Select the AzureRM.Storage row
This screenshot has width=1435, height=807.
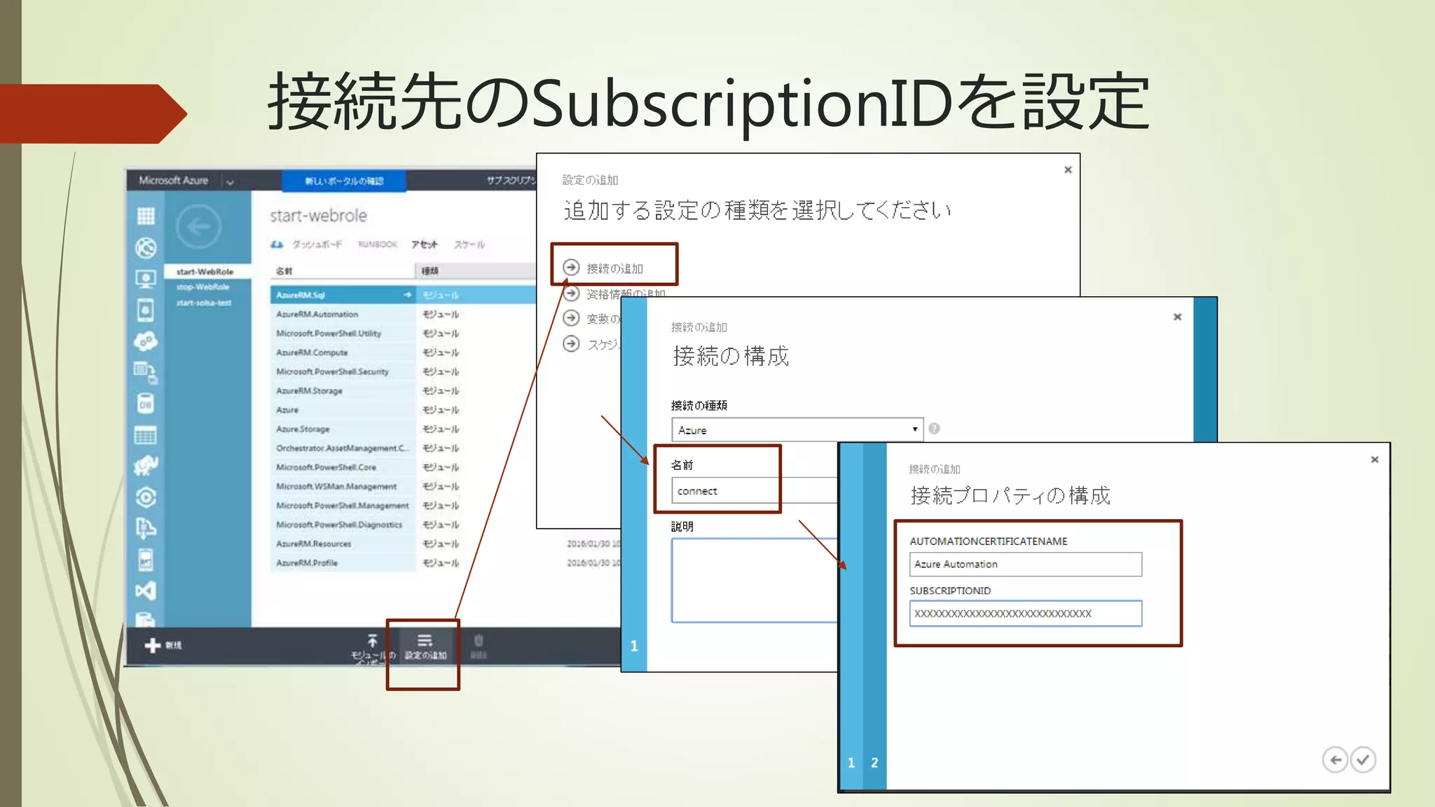[x=403, y=391]
